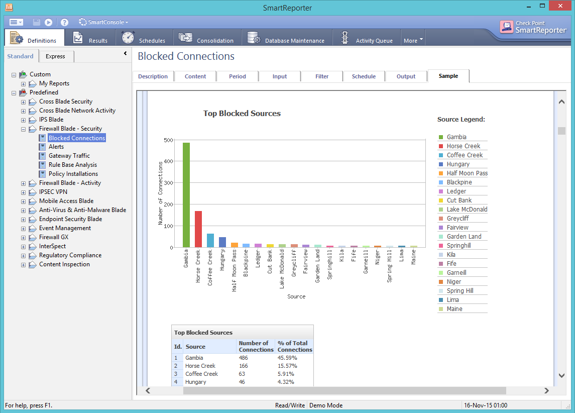
Task: Click the Schedules clock icon
Action: click(x=128, y=38)
